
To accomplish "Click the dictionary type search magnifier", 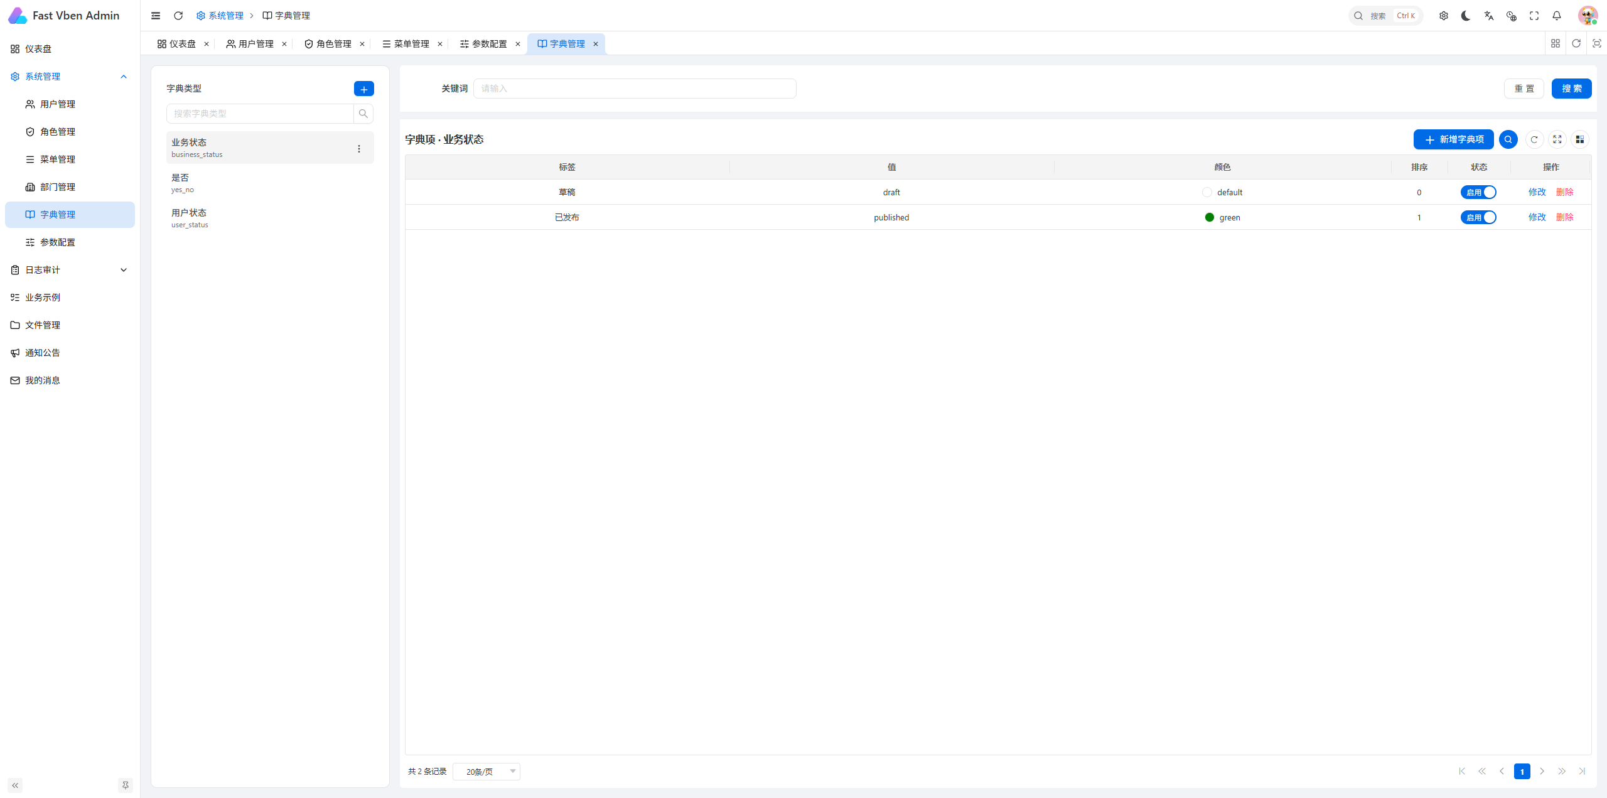I will tap(363, 114).
